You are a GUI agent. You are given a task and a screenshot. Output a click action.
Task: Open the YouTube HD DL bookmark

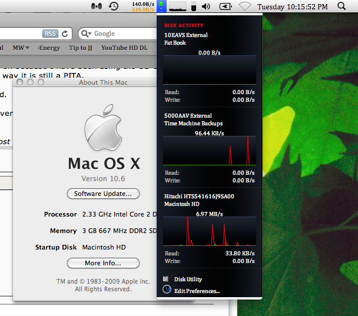(124, 48)
